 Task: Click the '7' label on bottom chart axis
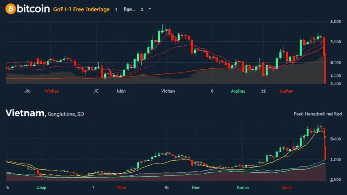(93, 188)
